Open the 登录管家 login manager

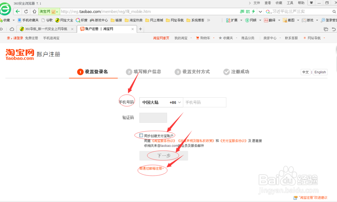click(x=329, y=20)
